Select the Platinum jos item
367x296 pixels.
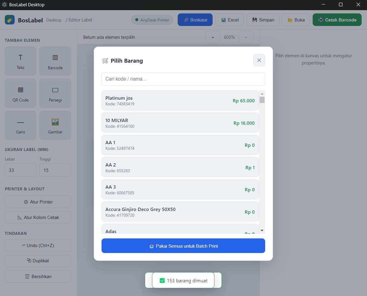(180, 101)
